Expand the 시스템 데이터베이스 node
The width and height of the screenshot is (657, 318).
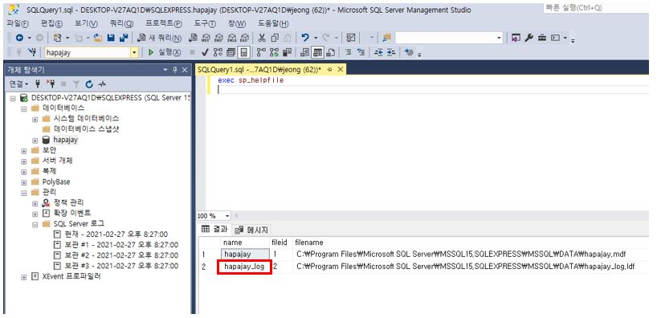point(35,119)
